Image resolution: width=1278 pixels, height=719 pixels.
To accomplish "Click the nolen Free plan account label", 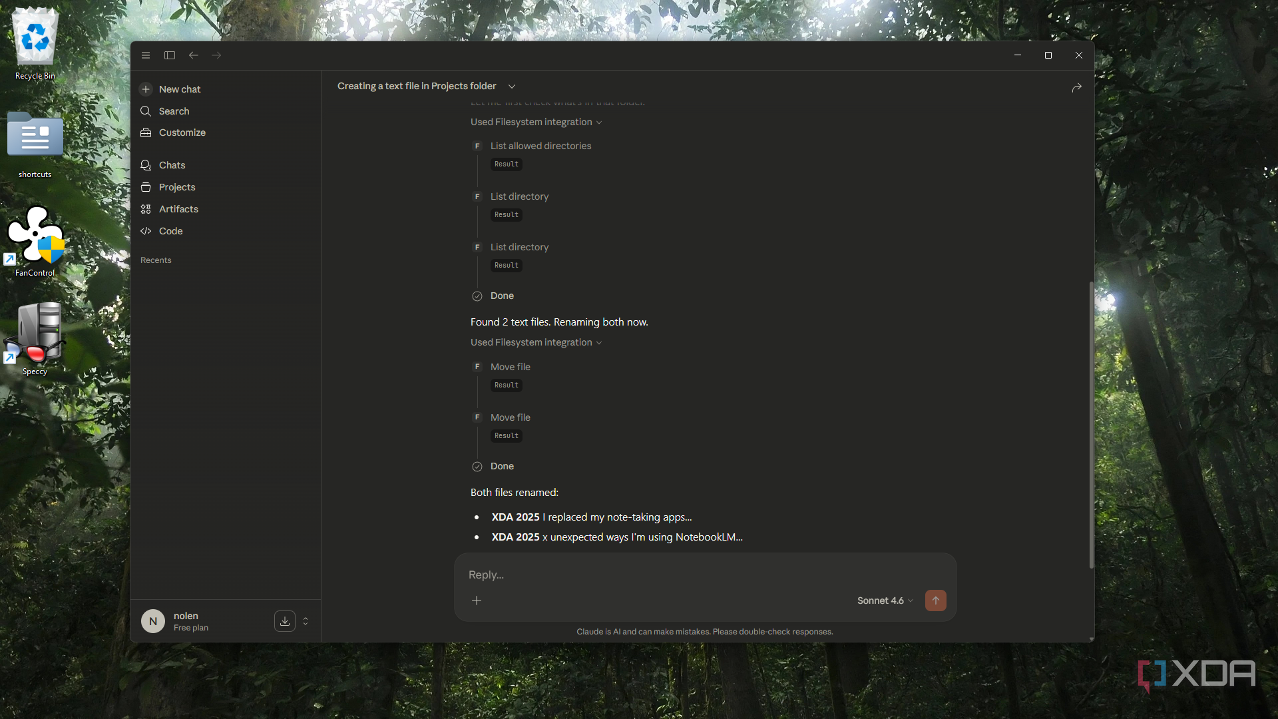I will [x=191, y=621].
